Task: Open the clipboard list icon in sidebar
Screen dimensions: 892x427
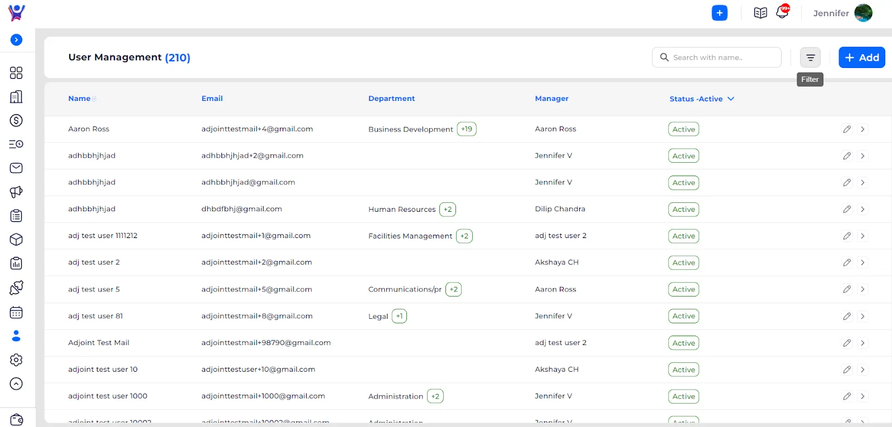Action: (x=16, y=216)
